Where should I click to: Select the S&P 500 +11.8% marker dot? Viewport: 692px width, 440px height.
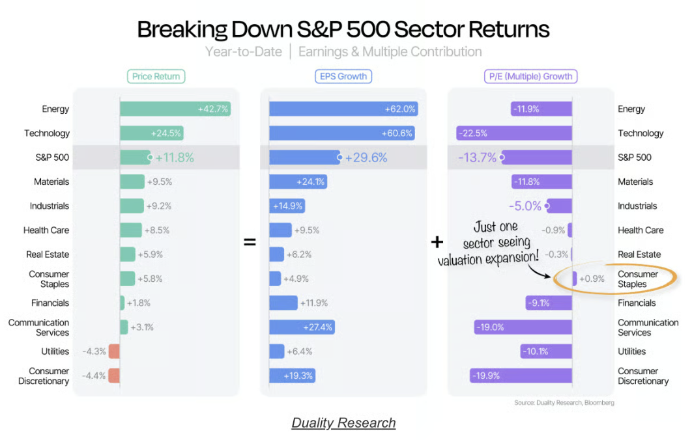pos(150,158)
